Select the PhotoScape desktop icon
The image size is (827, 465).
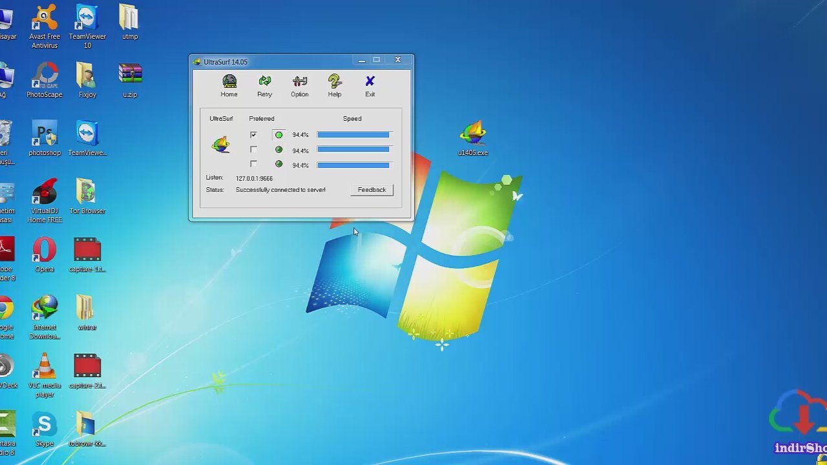[x=45, y=80]
